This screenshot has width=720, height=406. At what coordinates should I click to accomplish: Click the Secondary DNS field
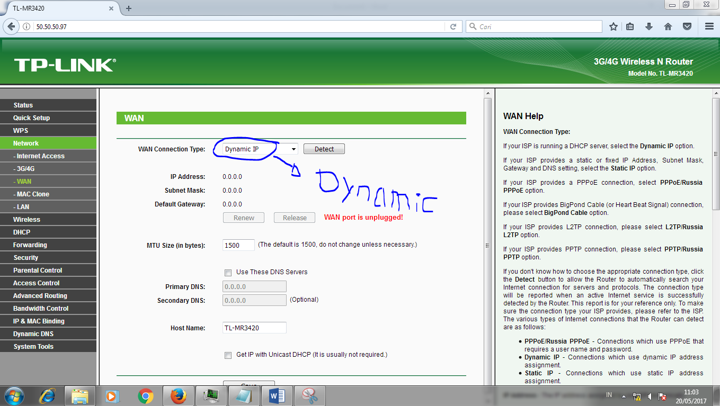coord(254,300)
